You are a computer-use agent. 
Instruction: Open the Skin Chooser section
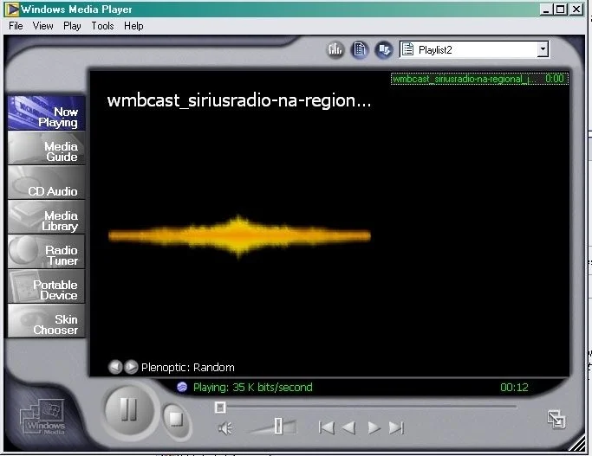(x=47, y=322)
